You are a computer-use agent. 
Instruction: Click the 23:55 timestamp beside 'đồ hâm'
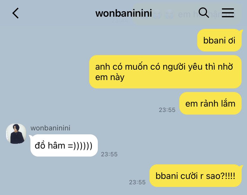(109, 154)
